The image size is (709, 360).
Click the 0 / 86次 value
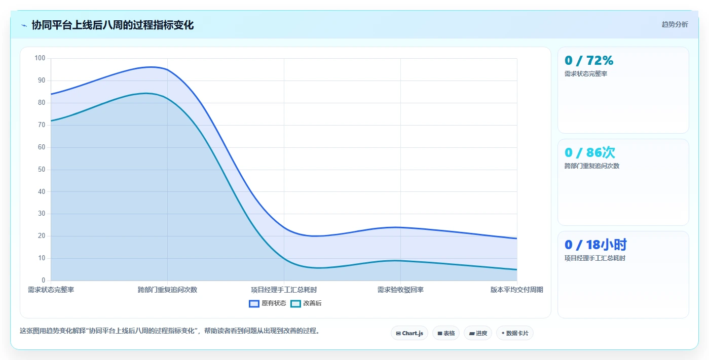point(590,153)
